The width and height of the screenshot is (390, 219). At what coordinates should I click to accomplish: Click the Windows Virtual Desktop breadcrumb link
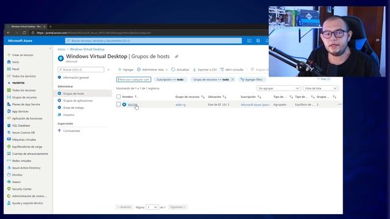[x=87, y=49]
